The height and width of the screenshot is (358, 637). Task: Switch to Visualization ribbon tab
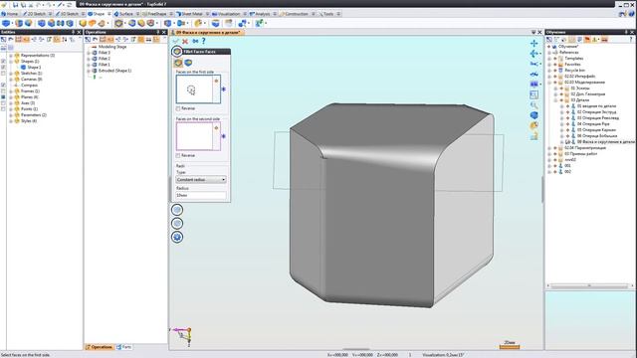point(226,14)
